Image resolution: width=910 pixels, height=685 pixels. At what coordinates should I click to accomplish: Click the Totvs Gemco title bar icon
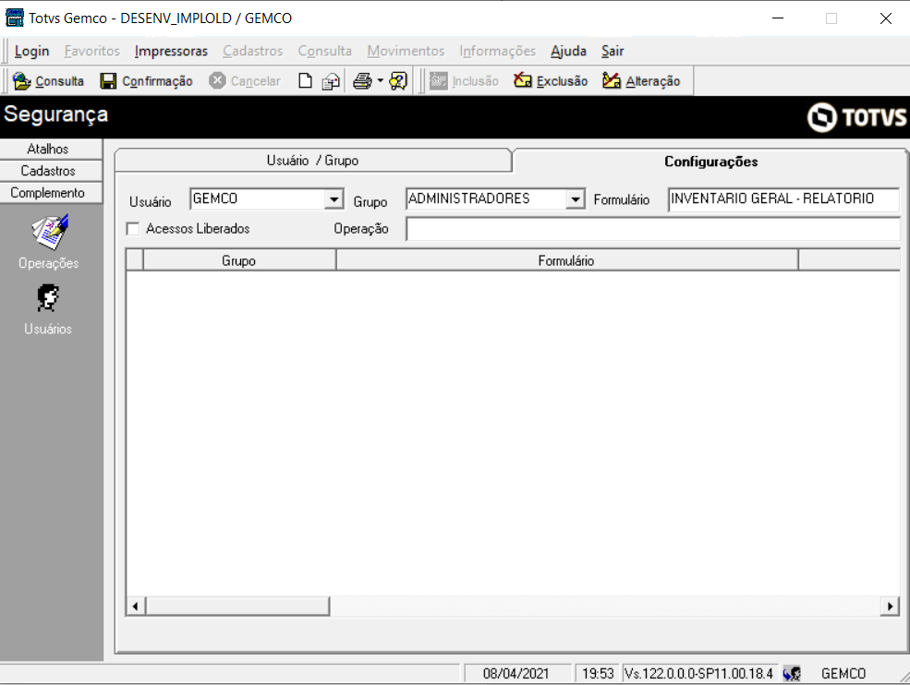click(15, 18)
